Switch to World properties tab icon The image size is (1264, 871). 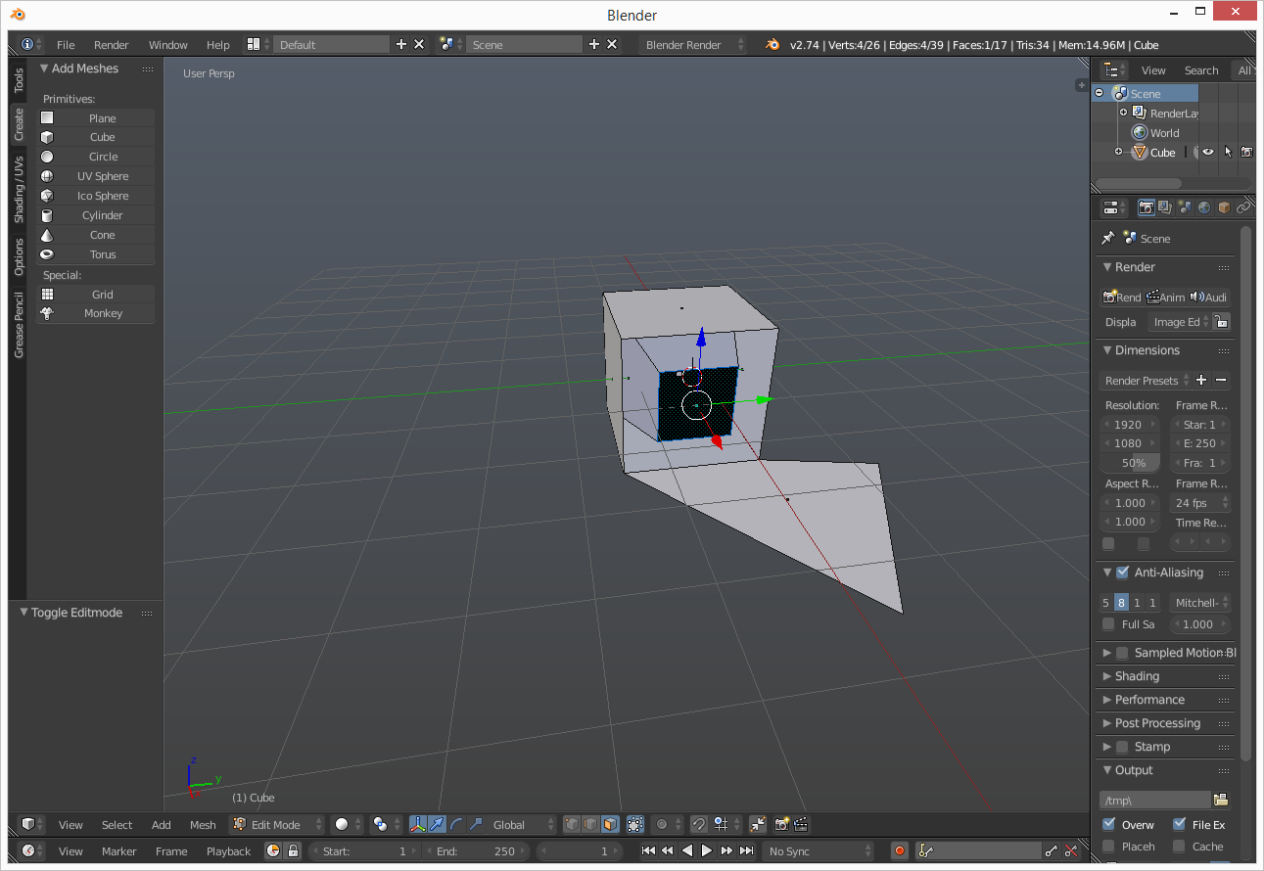(1204, 207)
